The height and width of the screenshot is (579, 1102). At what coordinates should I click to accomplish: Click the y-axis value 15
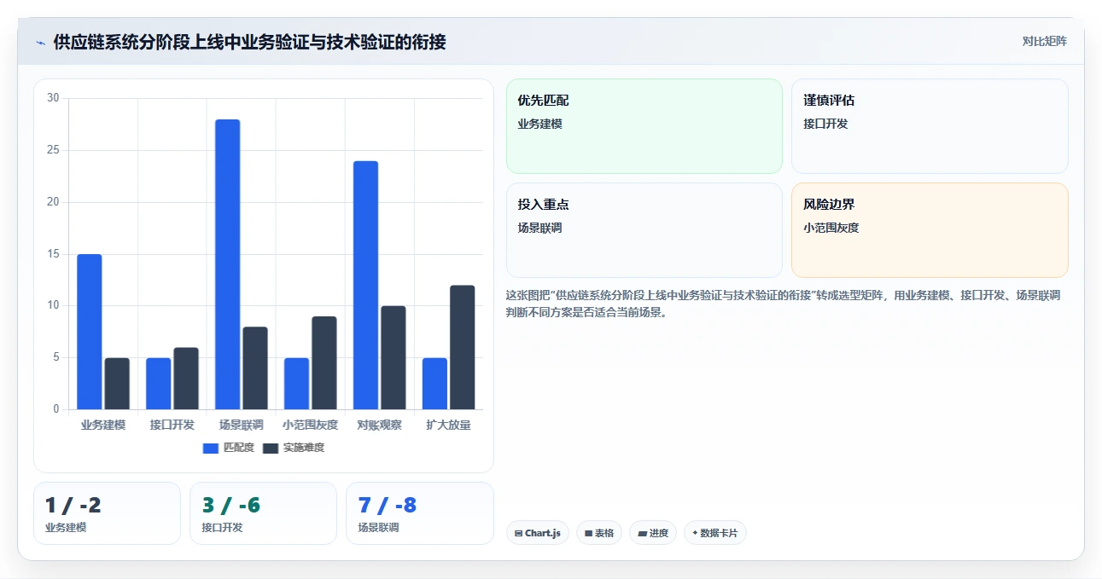pyautogui.click(x=53, y=254)
